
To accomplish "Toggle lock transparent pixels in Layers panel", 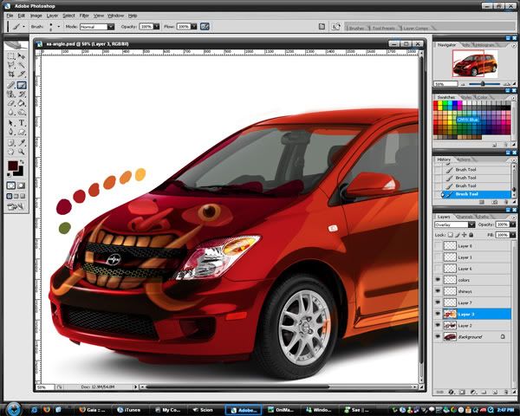I will coord(450,235).
